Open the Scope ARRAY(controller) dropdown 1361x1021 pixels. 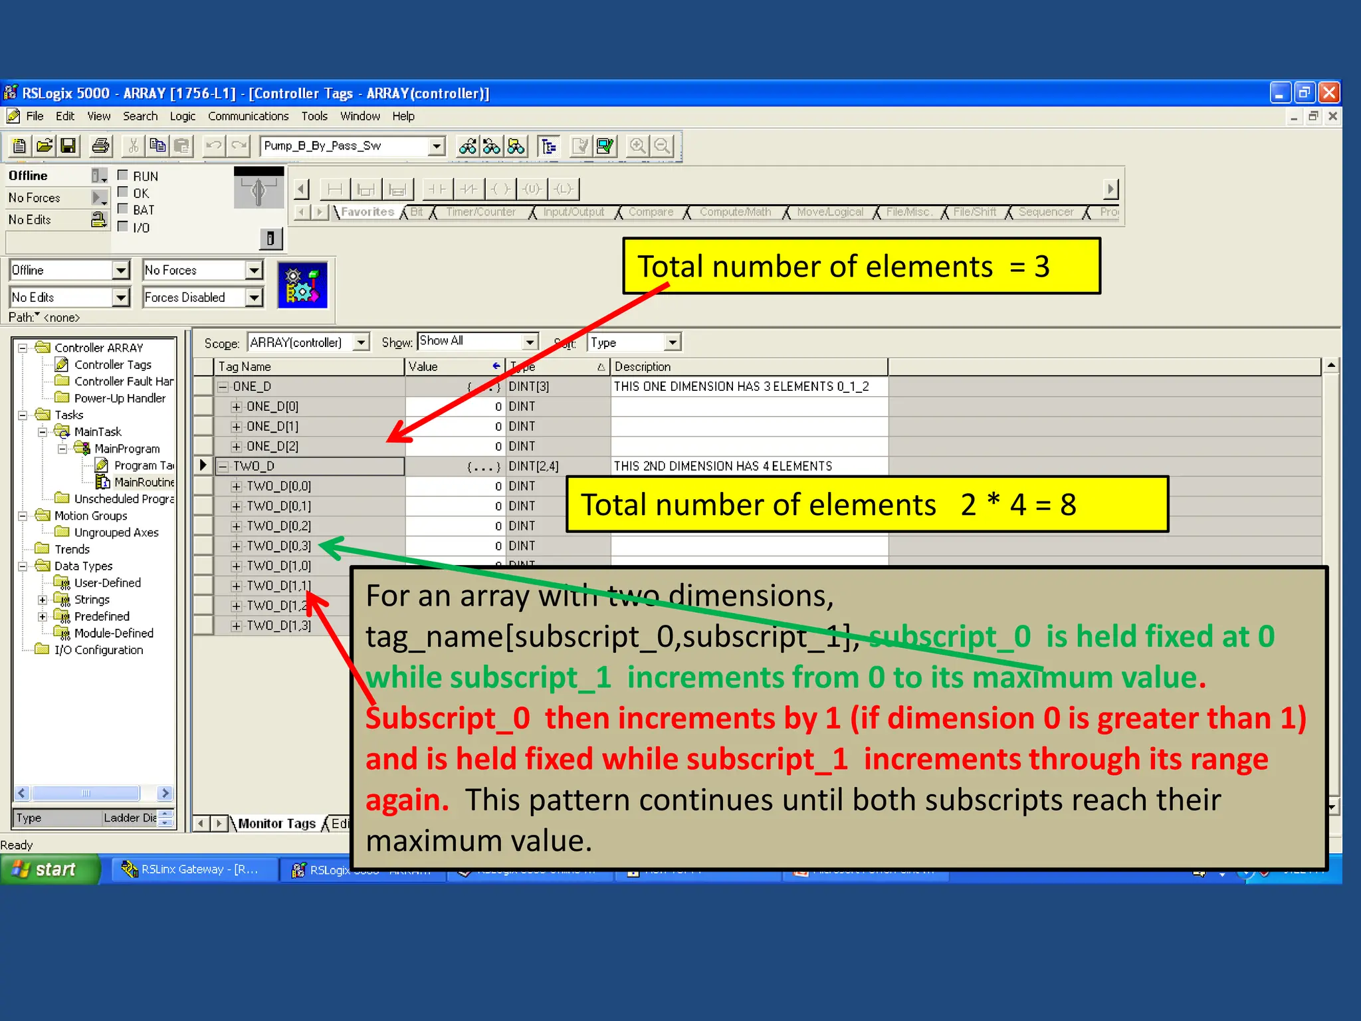(x=361, y=342)
